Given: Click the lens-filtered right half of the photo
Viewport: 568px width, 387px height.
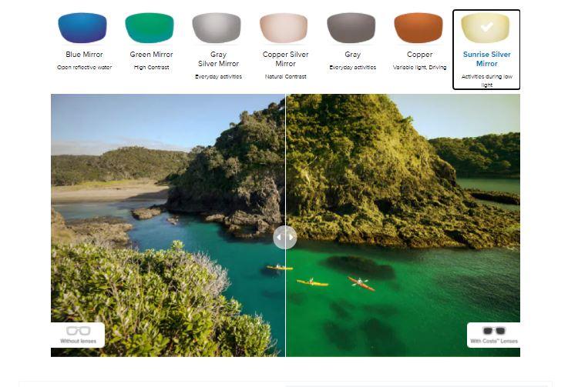Looking at the screenshot, I should 403,225.
